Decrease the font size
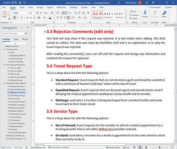The height and width of the screenshot is (149, 177). point(41,13)
